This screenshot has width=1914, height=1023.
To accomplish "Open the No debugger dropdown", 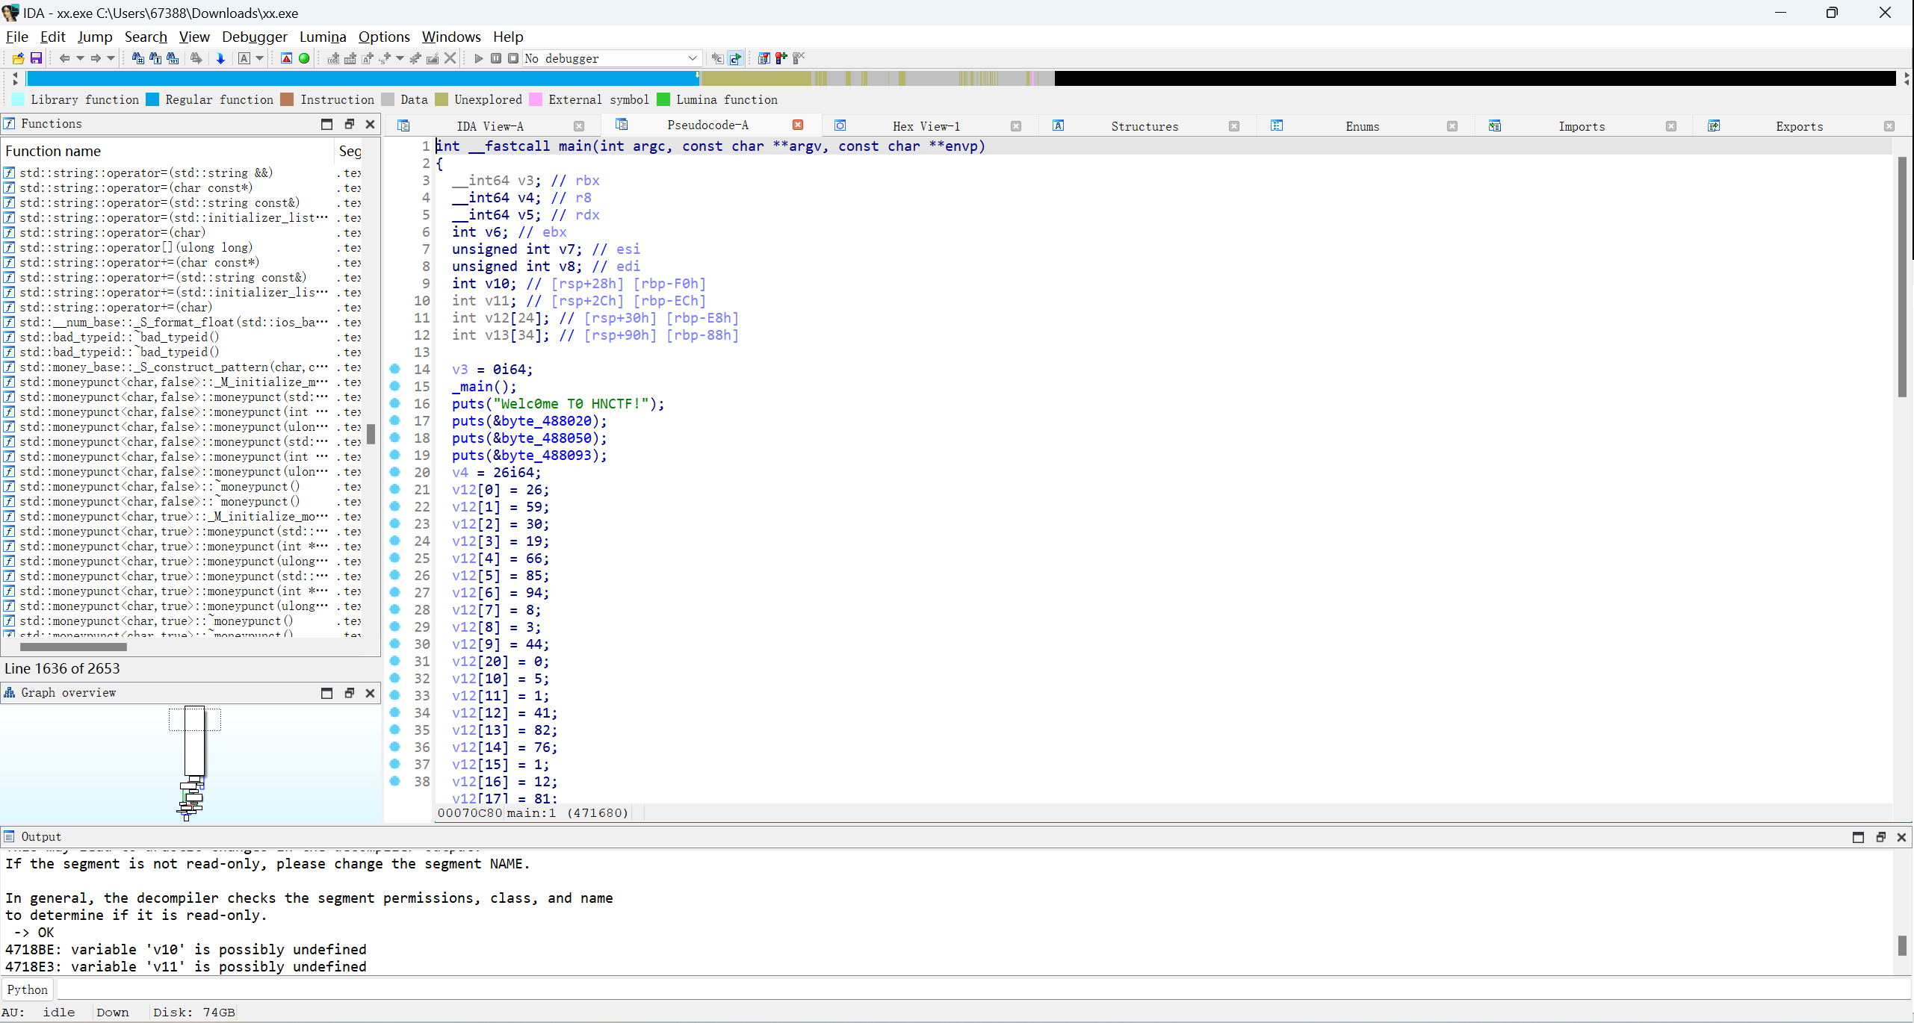I will coord(611,58).
